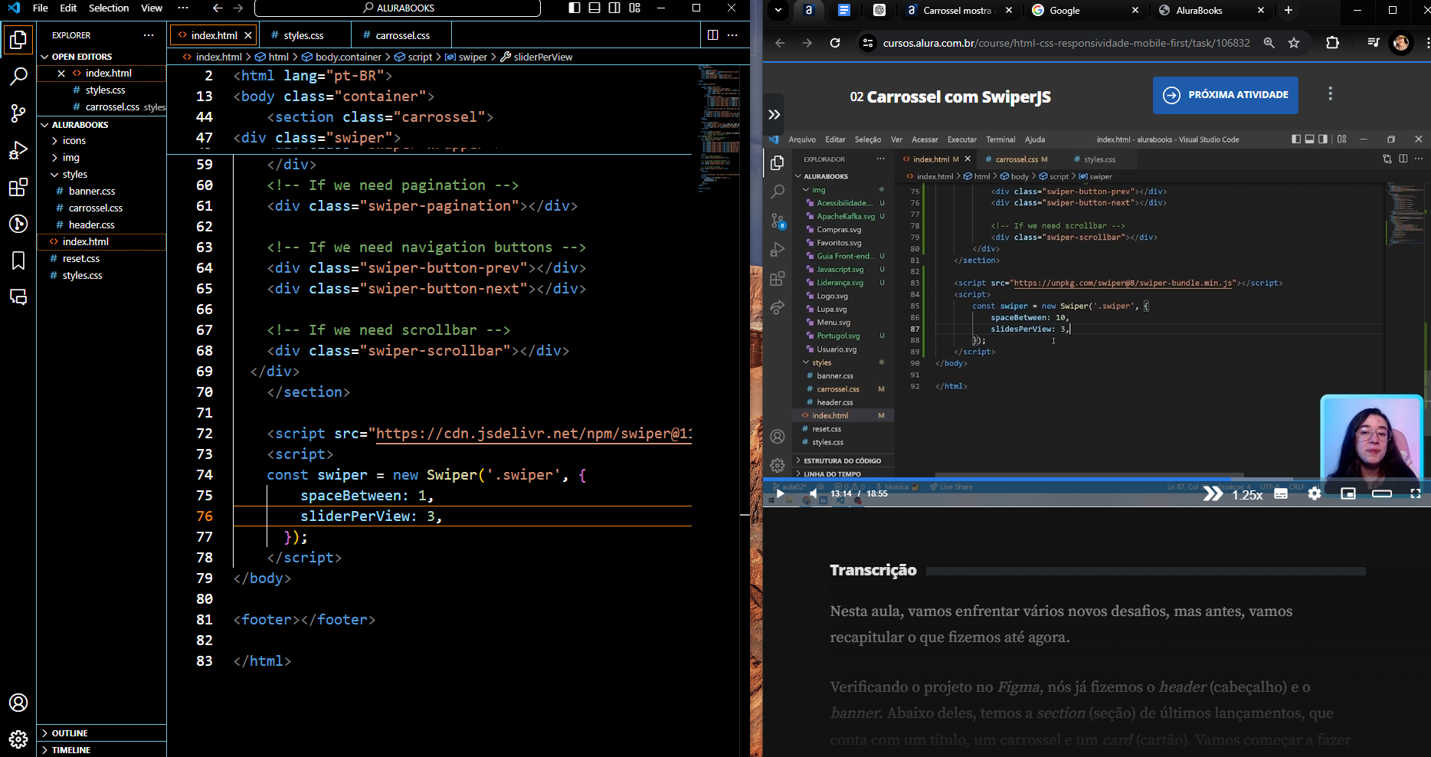Open a new browser tab
The height and width of the screenshot is (757, 1431).
click(1289, 11)
